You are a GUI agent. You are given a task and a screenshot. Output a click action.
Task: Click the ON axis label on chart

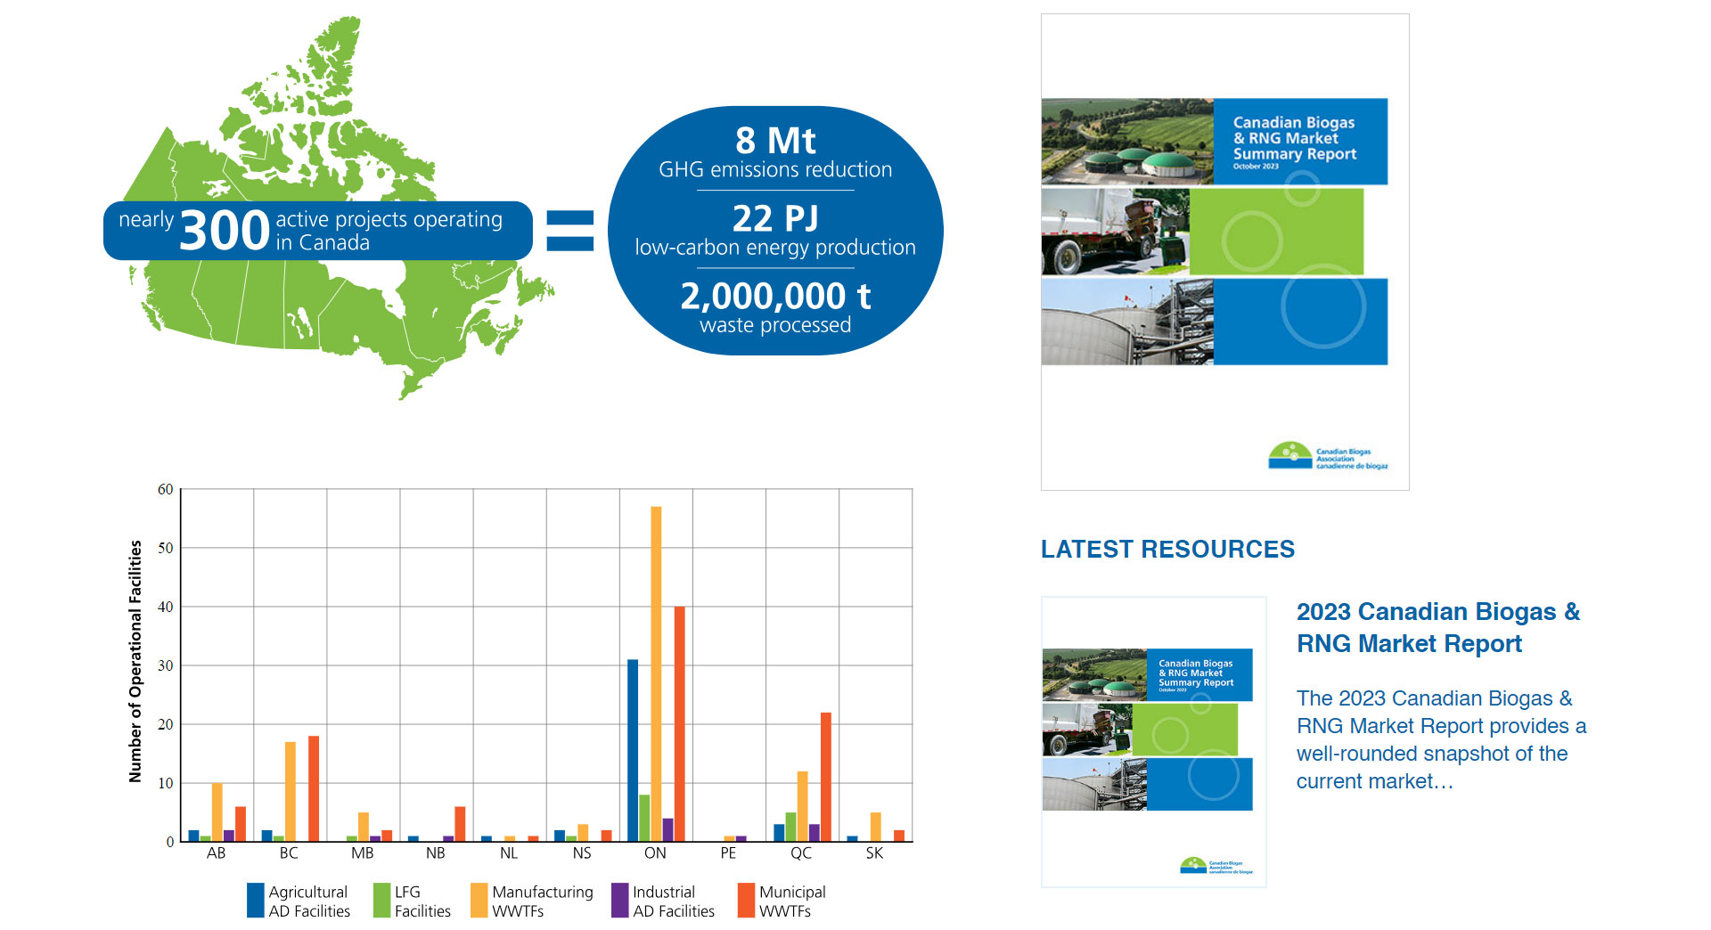[x=655, y=853]
